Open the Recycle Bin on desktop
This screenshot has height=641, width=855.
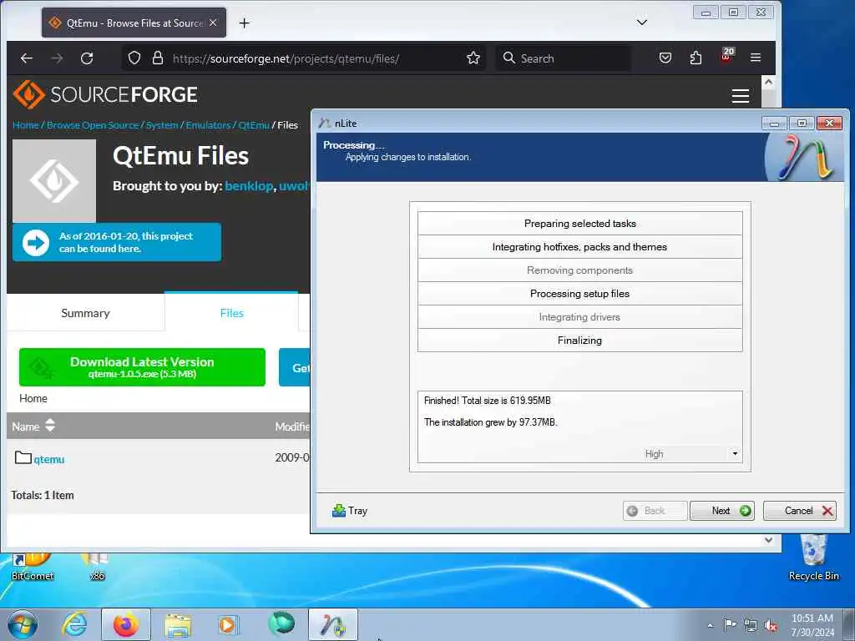pos(813,558)
